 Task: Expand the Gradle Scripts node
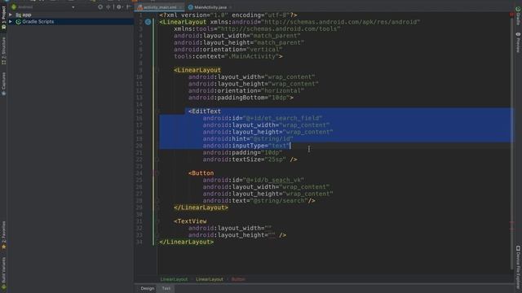(x=11, y=22)
